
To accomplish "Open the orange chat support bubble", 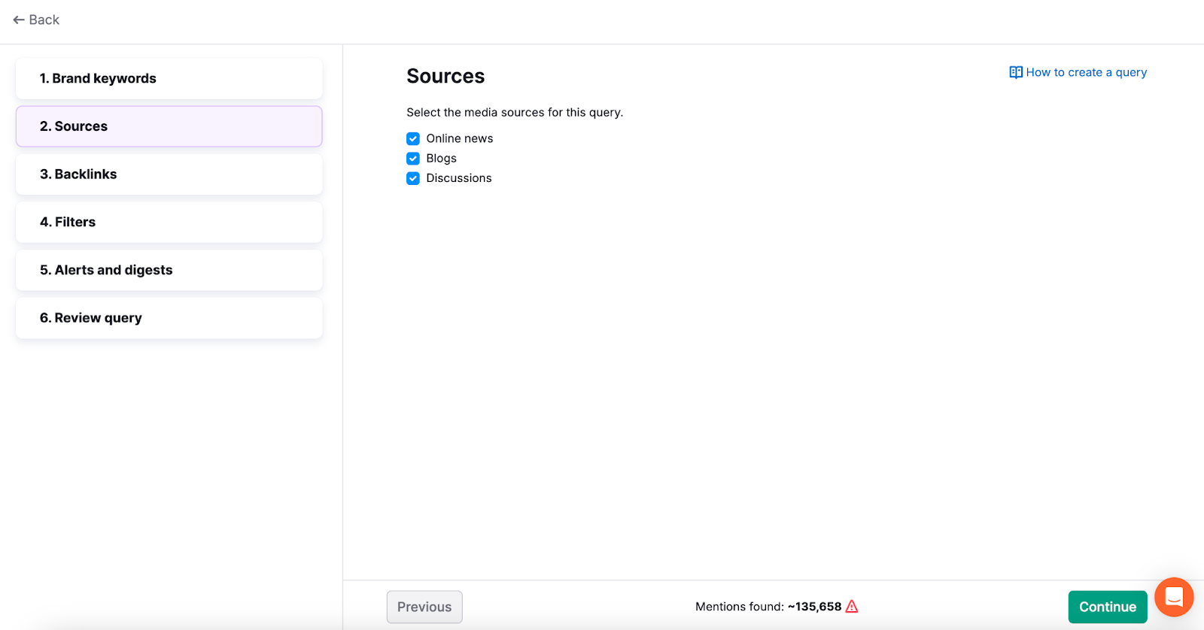I will coord(1173,598).
